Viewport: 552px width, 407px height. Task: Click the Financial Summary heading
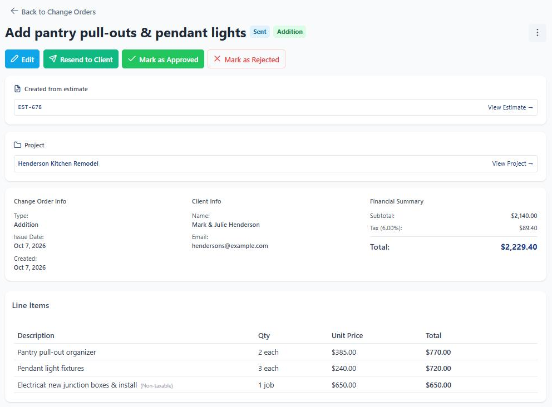(x=397, y=201)
